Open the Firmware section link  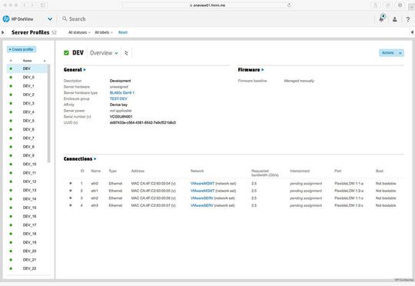(251, 70)
